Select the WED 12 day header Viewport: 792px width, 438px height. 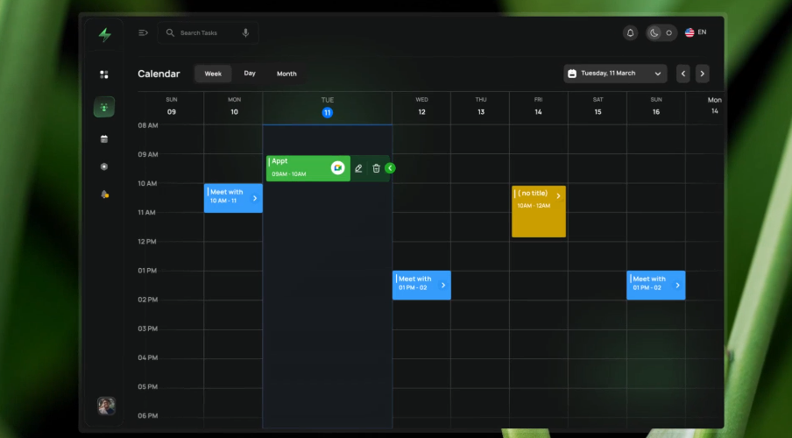[x=421, y=106]
